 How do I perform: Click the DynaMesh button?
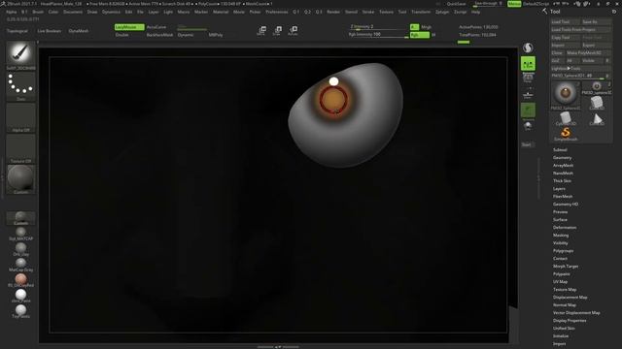[x=78, y=31]
